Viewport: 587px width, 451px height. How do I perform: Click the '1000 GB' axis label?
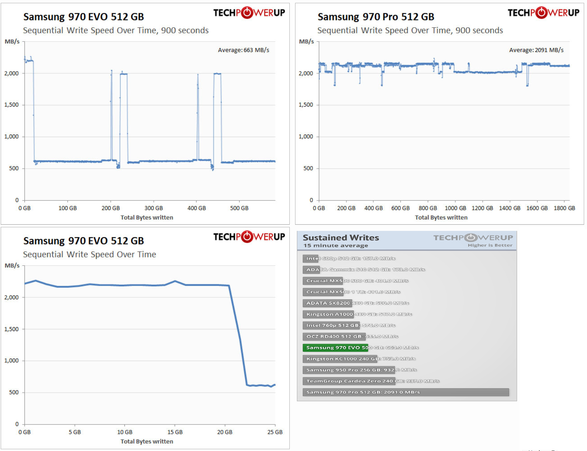pyautogui.click(x=455, y=208)
